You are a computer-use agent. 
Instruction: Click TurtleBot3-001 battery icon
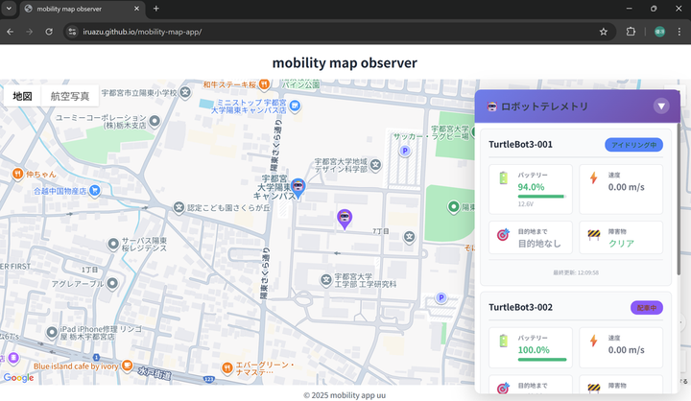(x=504, y=178)
